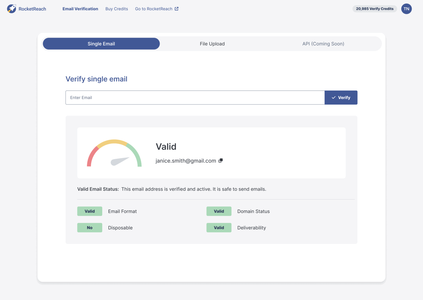The image size is (423, 300).
Task: Click the score gauge needle graphic
Action: 121,161
